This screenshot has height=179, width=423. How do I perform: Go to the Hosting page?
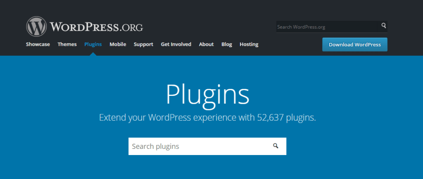(x=249, y=44)
